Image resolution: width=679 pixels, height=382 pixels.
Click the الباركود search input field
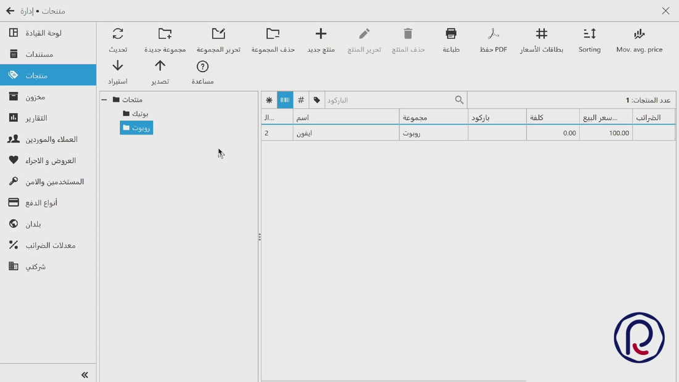[389, 100]
